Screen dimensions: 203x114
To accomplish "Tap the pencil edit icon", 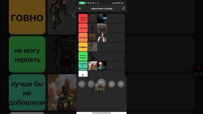I will (x=123, y=9).
